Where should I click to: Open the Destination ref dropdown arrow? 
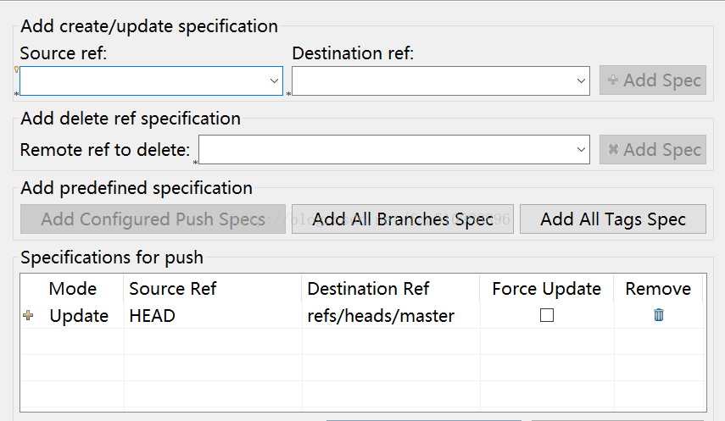581,80
